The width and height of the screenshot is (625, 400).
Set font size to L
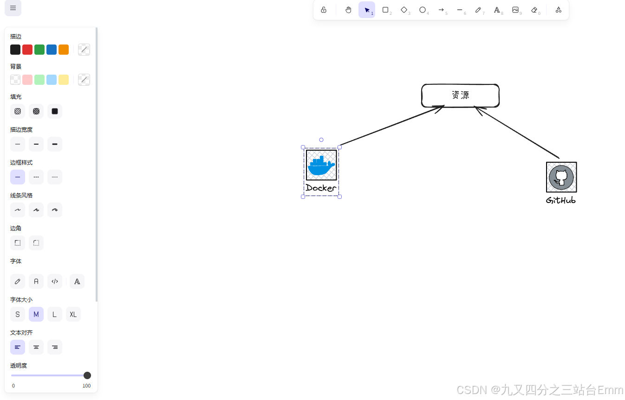pyautogui.click(x=55, y=314)
